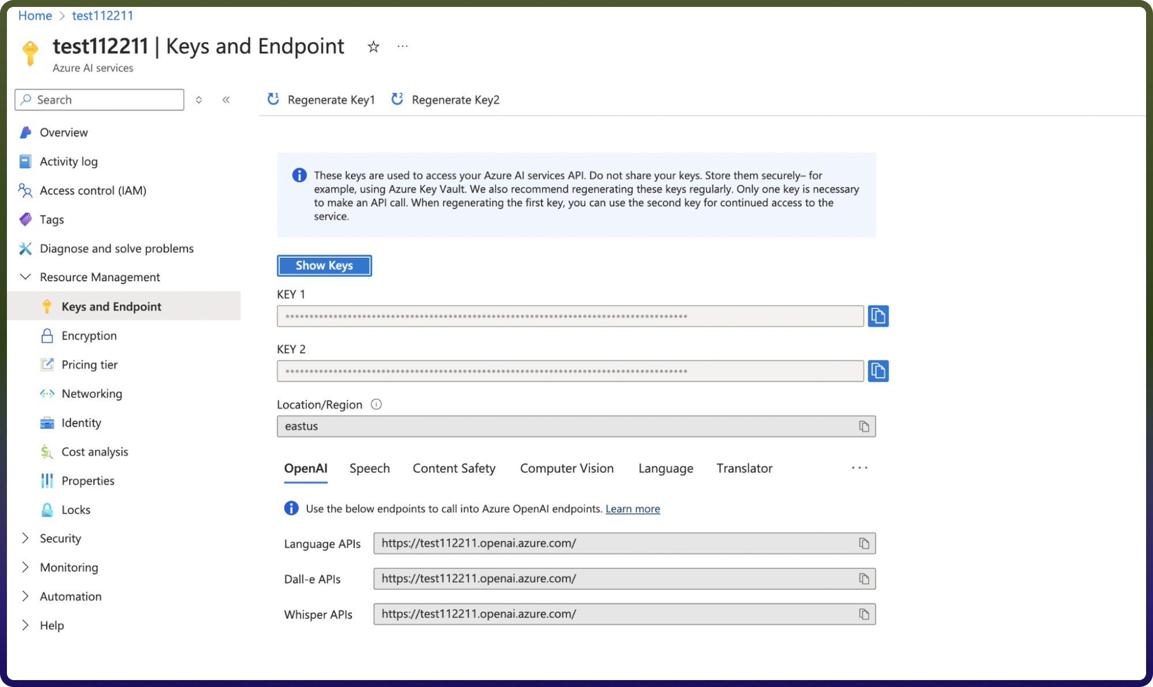The image size is (1153, 687).
Task: Copy KEY 1 to clipboard
Action: click(x=878, y=316)
